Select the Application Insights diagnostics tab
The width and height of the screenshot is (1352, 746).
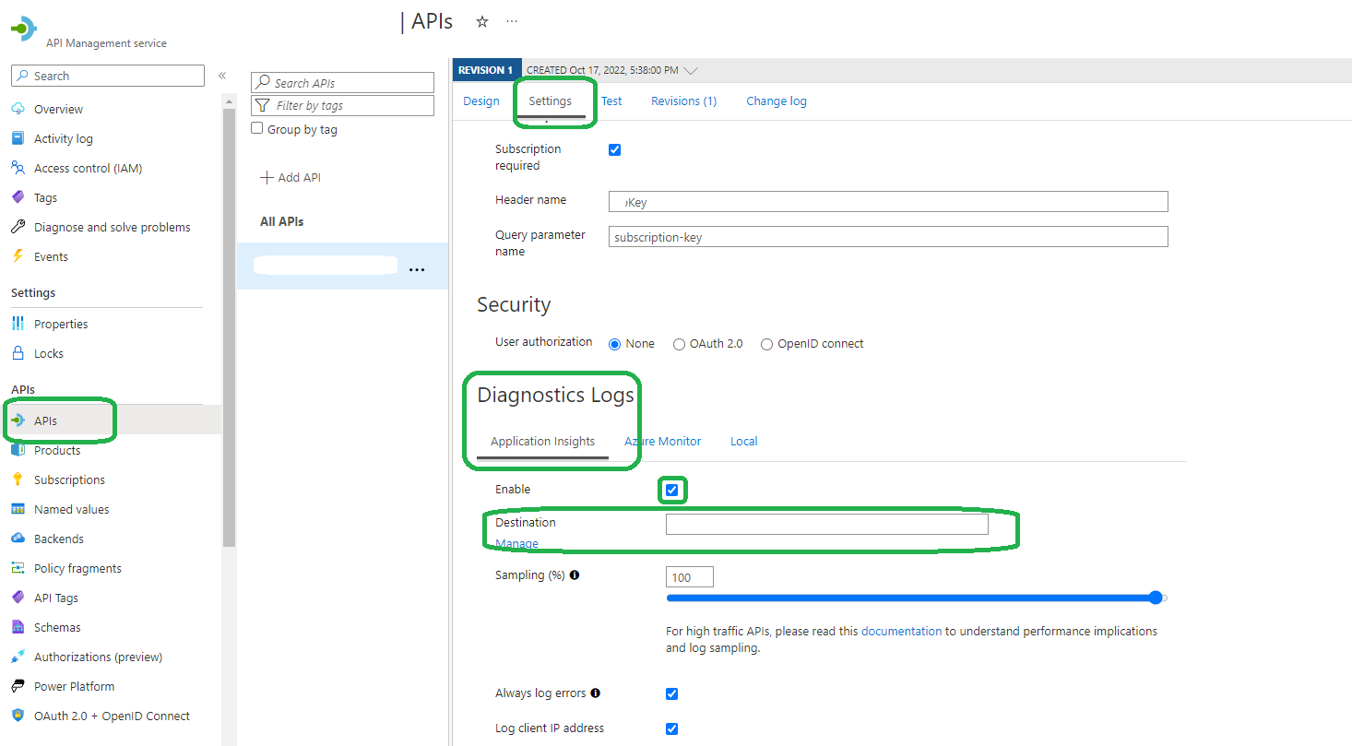pos(542,442)
